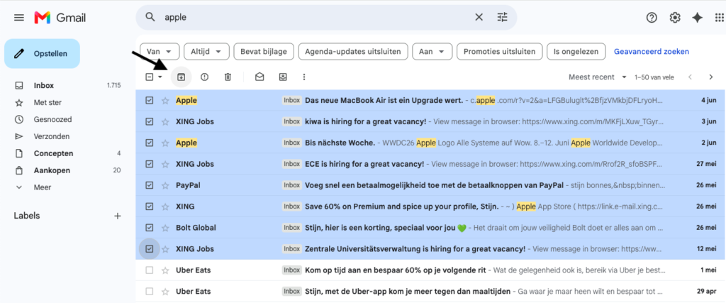726x303 pixels.
Task: Click the Opstellen compose button
Action: pyautogui.click(x=42, y=54)
